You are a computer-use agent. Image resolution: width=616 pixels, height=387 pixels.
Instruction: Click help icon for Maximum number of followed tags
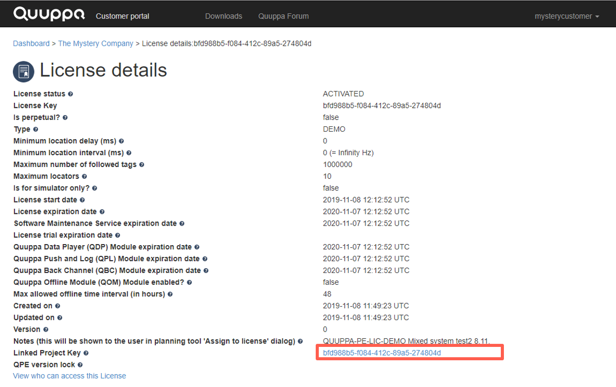point(142,165)
